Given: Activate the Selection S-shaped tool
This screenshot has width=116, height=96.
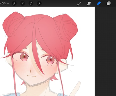Looking at the screenshot, I should click(31, 3).
